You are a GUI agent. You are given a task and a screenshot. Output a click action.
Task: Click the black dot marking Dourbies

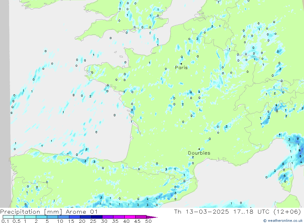(199, 149)
